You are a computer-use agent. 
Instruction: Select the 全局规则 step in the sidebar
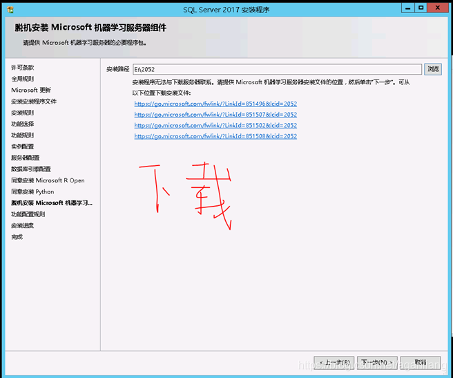[23, 79]
